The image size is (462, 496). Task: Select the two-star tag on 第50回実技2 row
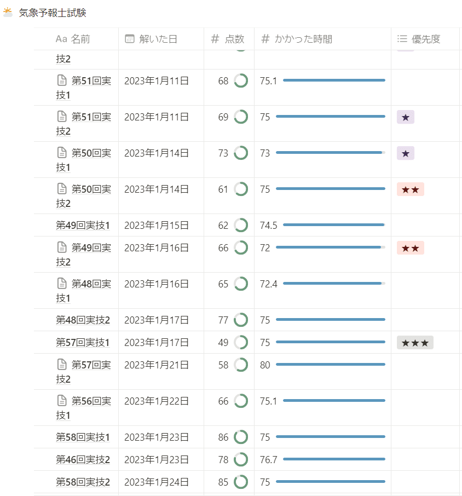[410, 189]
